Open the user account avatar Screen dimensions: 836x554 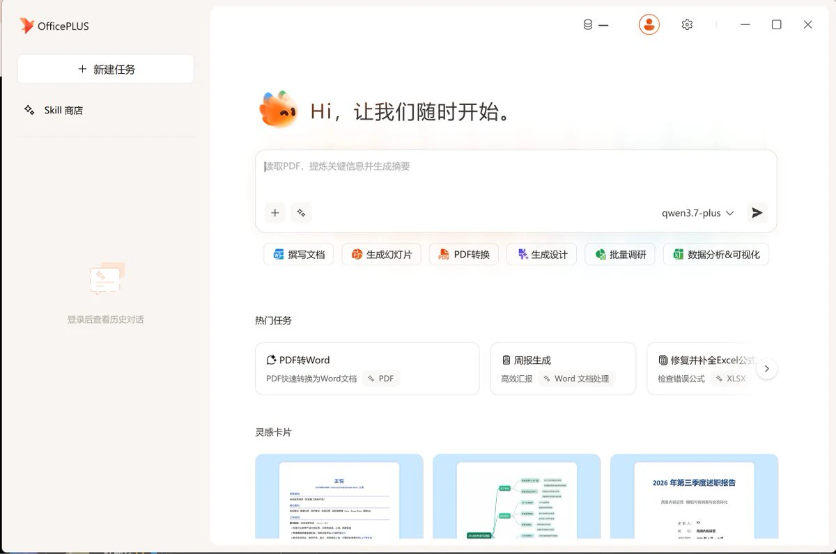coord(649,25)
